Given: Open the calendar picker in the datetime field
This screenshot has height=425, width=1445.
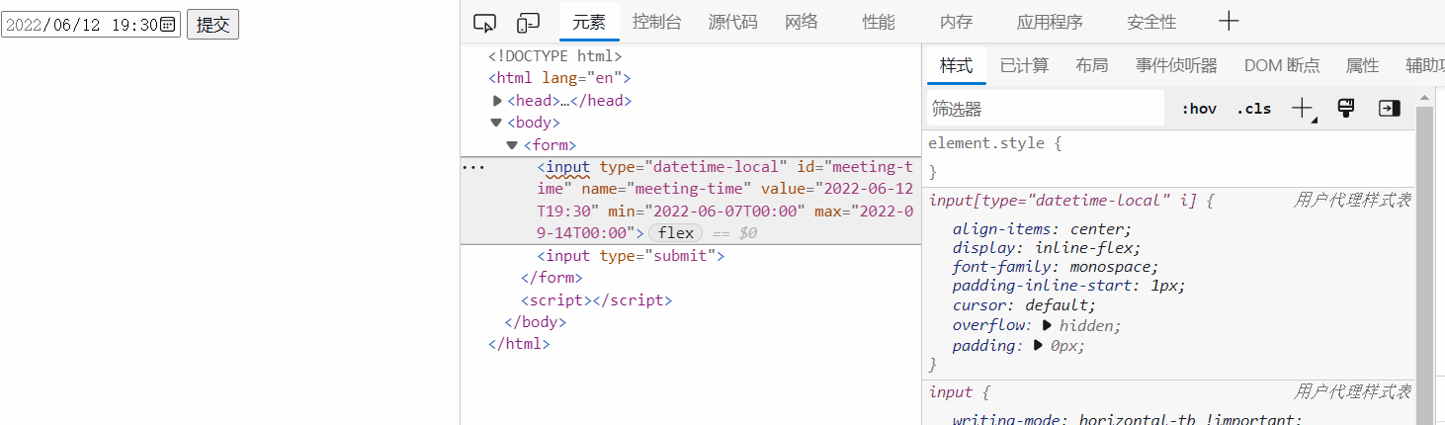Looking at the screenshot, I should (169, 25).
